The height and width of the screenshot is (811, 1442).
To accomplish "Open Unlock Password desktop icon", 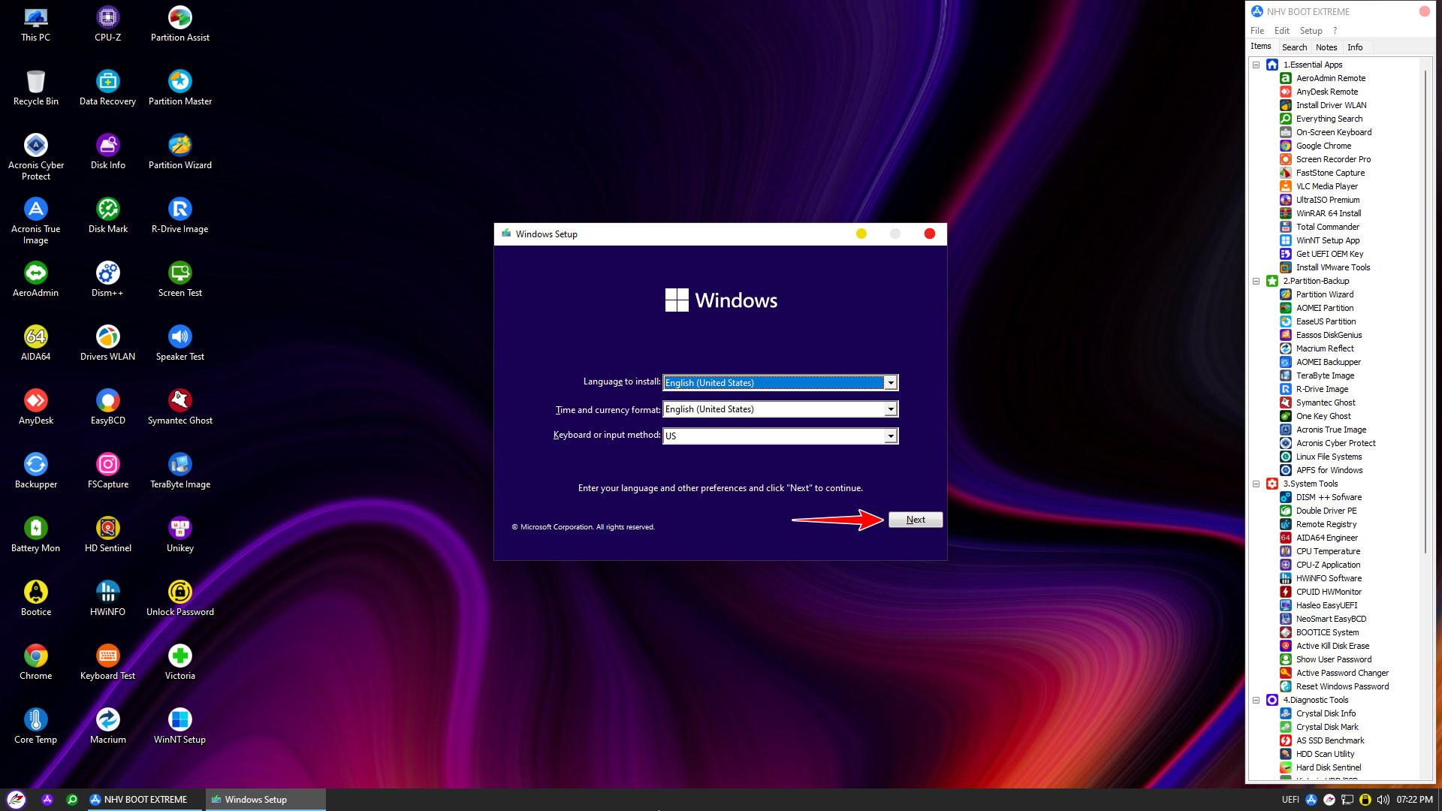I will pos(179,592).
